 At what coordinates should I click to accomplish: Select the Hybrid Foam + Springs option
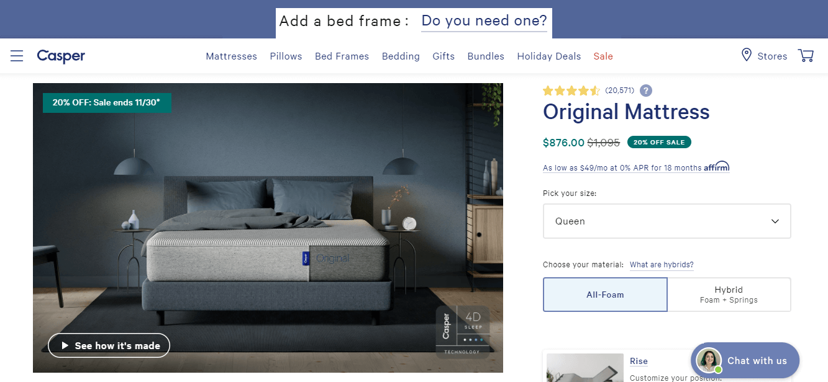click(x=729, y=295)
